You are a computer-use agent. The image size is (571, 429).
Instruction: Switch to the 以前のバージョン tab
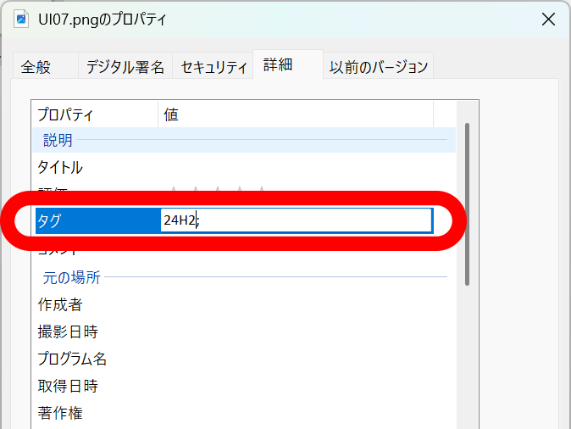coord(378,66)
